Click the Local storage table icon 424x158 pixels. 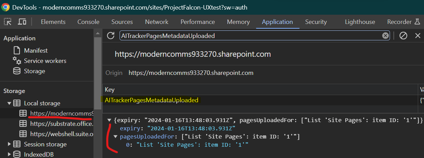click(x=17, y=103)
